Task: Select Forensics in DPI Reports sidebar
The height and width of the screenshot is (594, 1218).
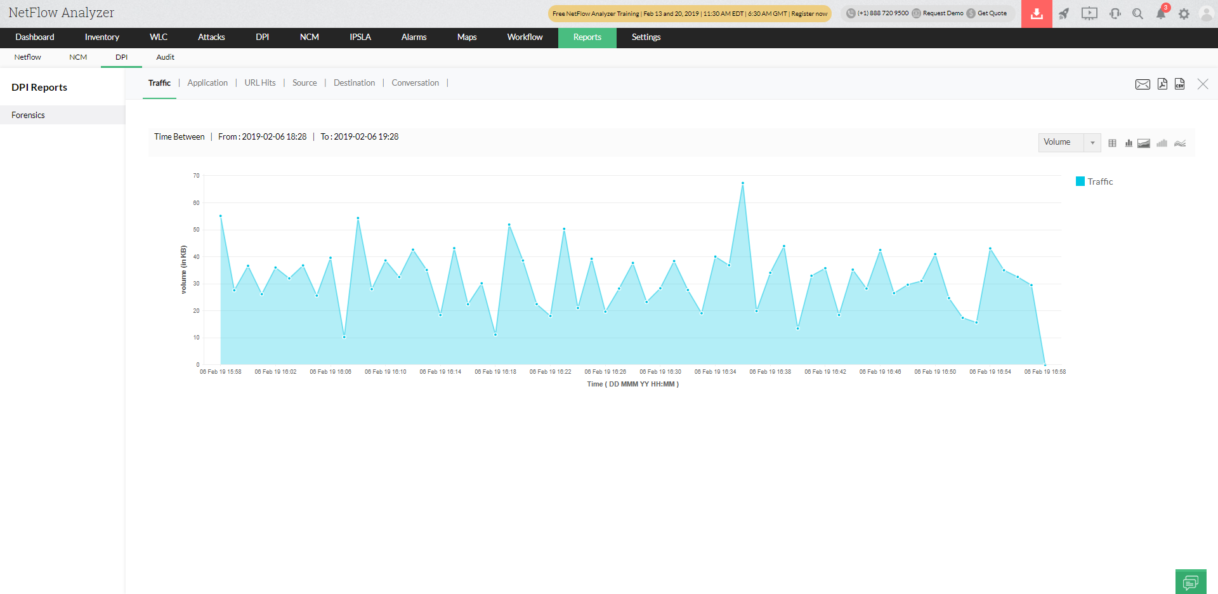Action: 29,115
